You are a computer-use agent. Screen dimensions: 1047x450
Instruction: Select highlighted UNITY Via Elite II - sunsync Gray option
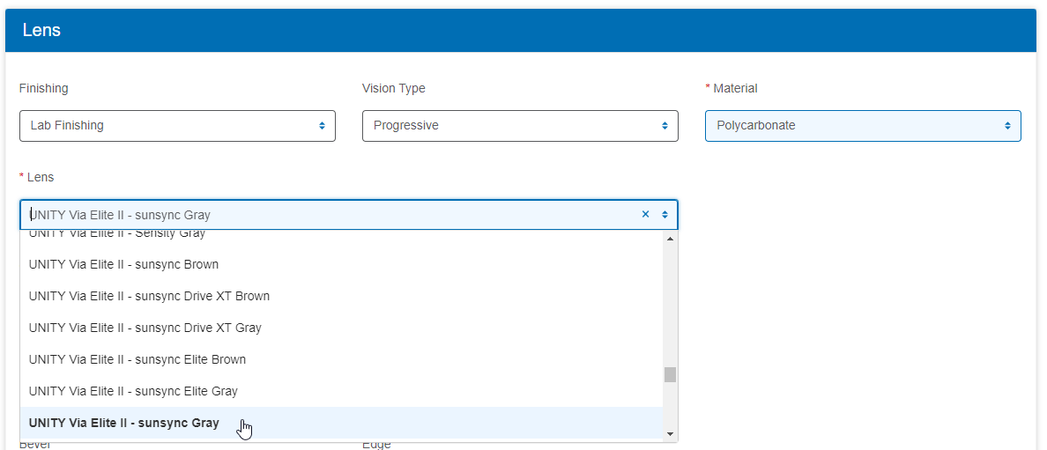tap(124, 423)
